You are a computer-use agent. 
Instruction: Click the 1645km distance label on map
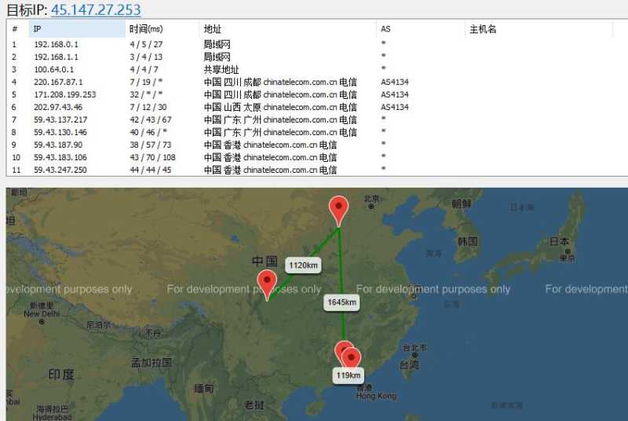(341, 302)
